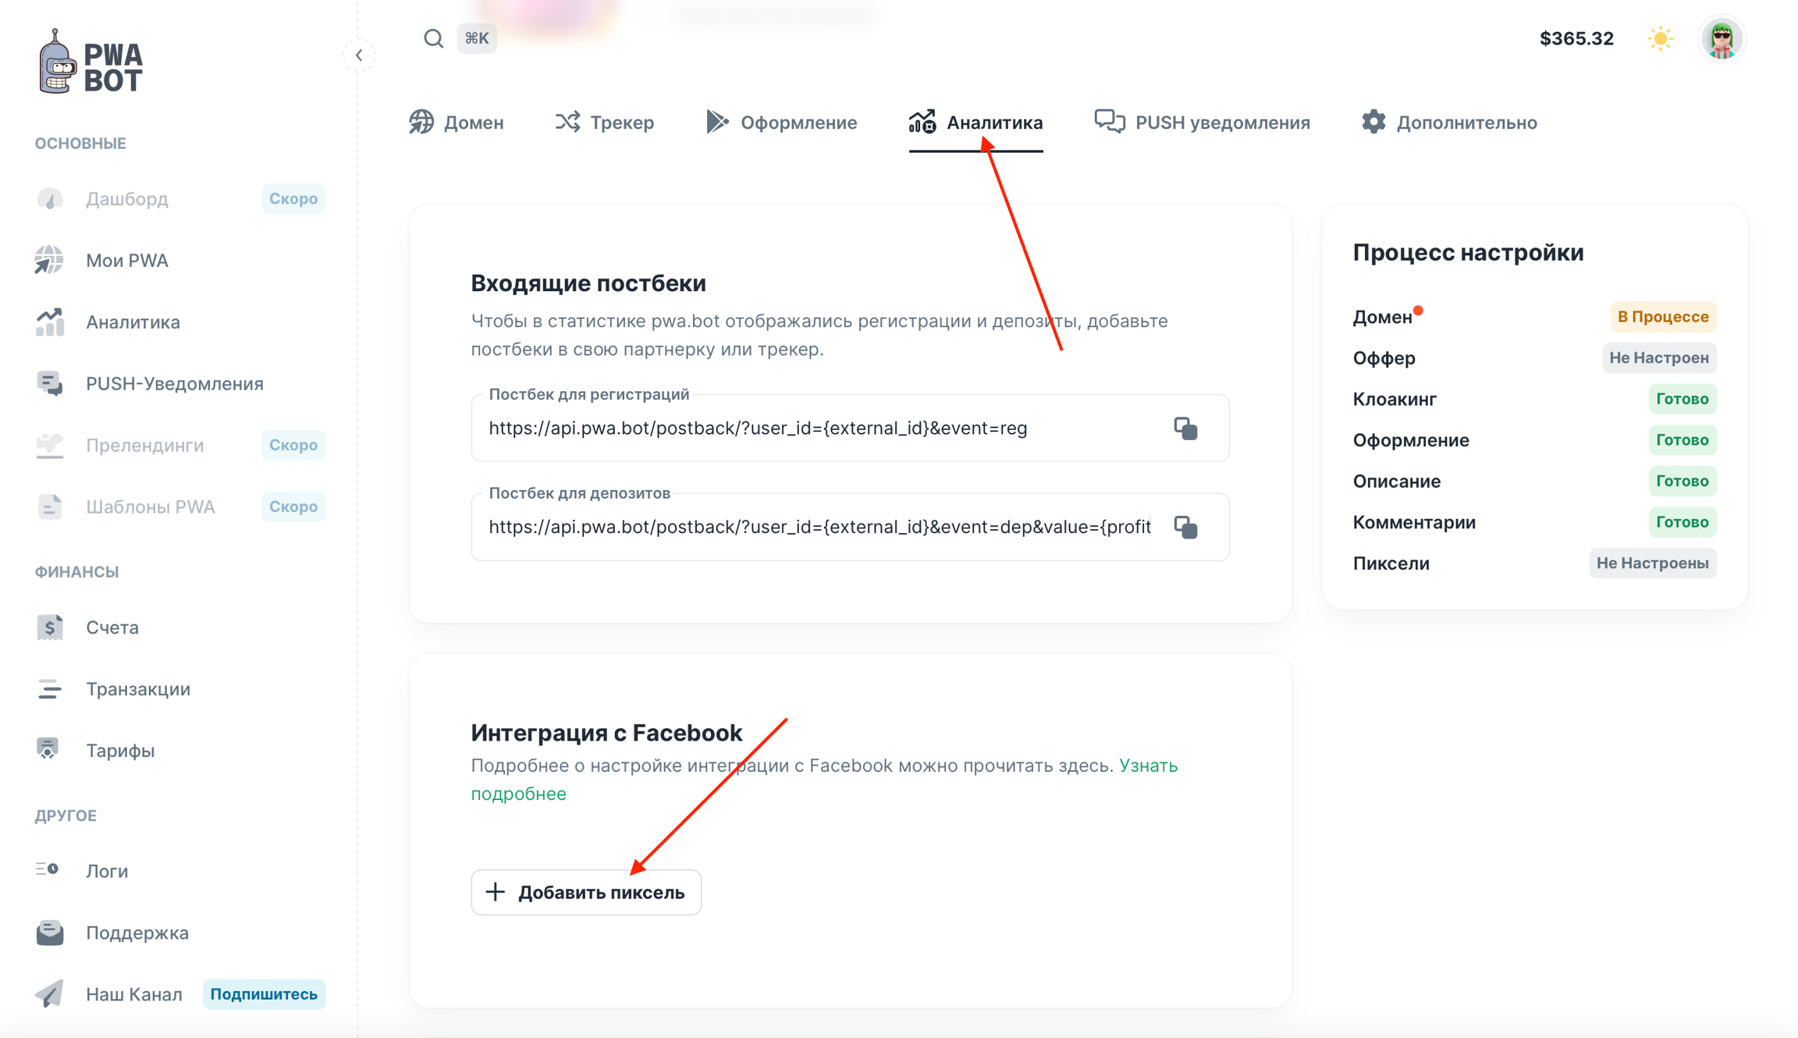Open Мои PWA in the sidebar

(127, 261)
